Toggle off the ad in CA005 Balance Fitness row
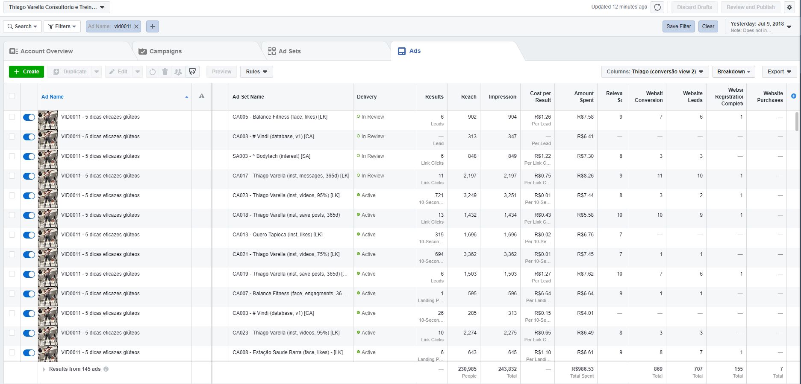The image size is (801, 384). [x=29, y=117]
